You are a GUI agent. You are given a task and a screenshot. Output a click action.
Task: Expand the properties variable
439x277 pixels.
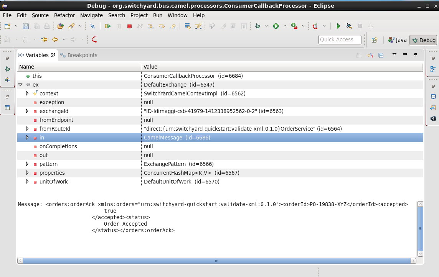click(x=27, y=173)
